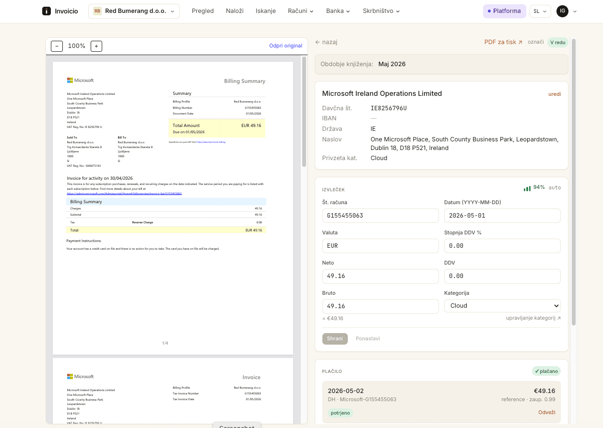Click the 94% confidence bars icon

tap(527, 188)
